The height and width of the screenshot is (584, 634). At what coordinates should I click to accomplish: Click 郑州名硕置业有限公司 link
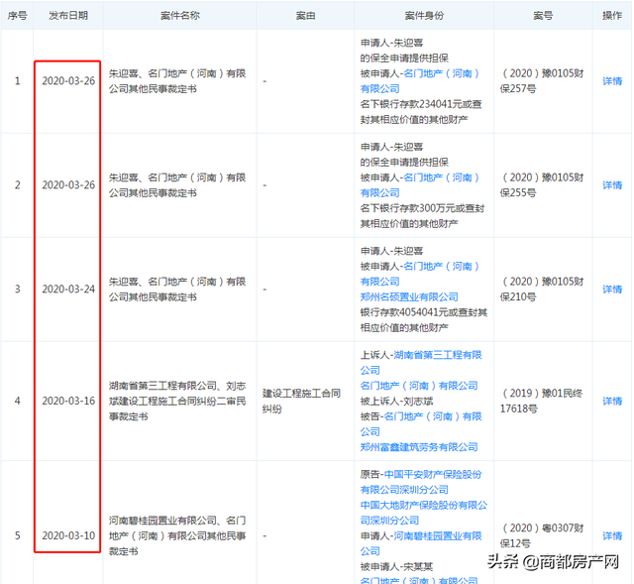click(x=409, y=296)
